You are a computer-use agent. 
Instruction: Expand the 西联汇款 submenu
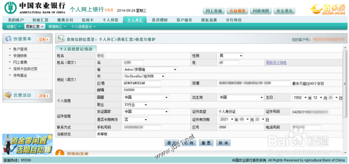34,27
